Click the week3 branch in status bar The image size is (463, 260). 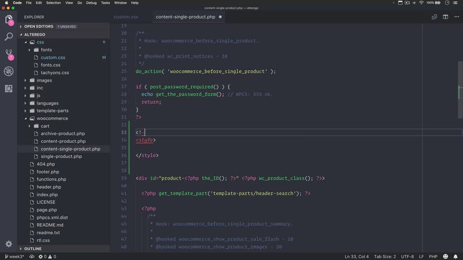coord(13,257)
